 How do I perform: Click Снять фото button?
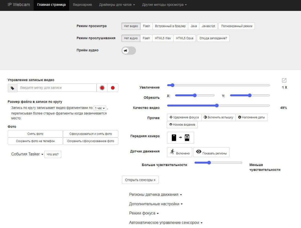[35, 134]
